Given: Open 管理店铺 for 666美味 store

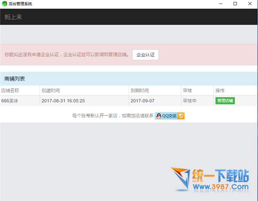Looking at the screenshot, I should 225,101.
